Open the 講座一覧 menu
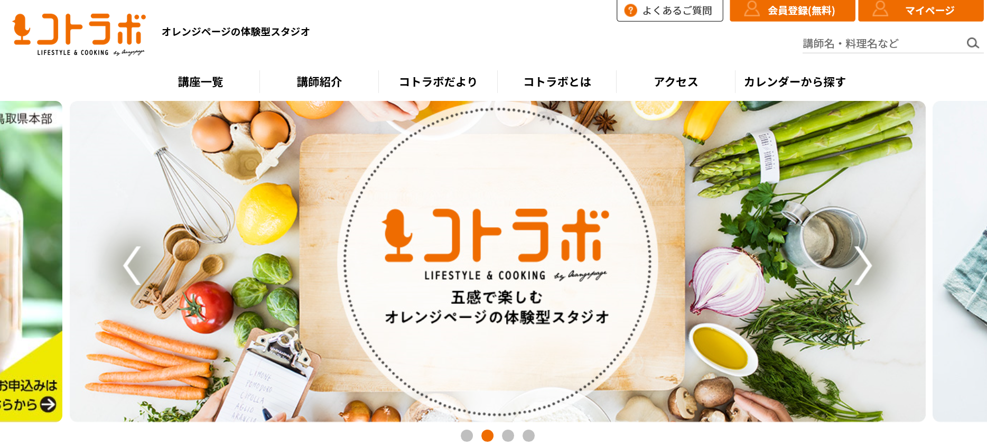Viewport: 987px width, 446px height. [200, 82]
